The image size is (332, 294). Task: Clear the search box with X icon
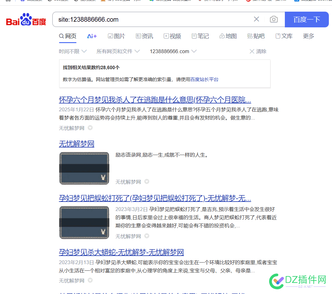point(257,19)
